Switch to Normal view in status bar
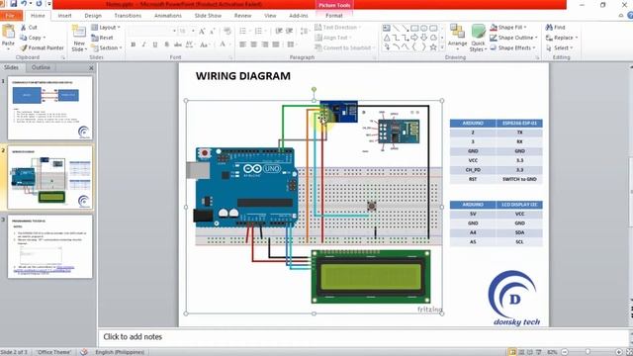The width and height of the screenshot is (633, 356). (x=512, y=352)
